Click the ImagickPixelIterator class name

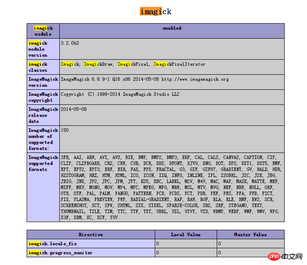[179, 64]
